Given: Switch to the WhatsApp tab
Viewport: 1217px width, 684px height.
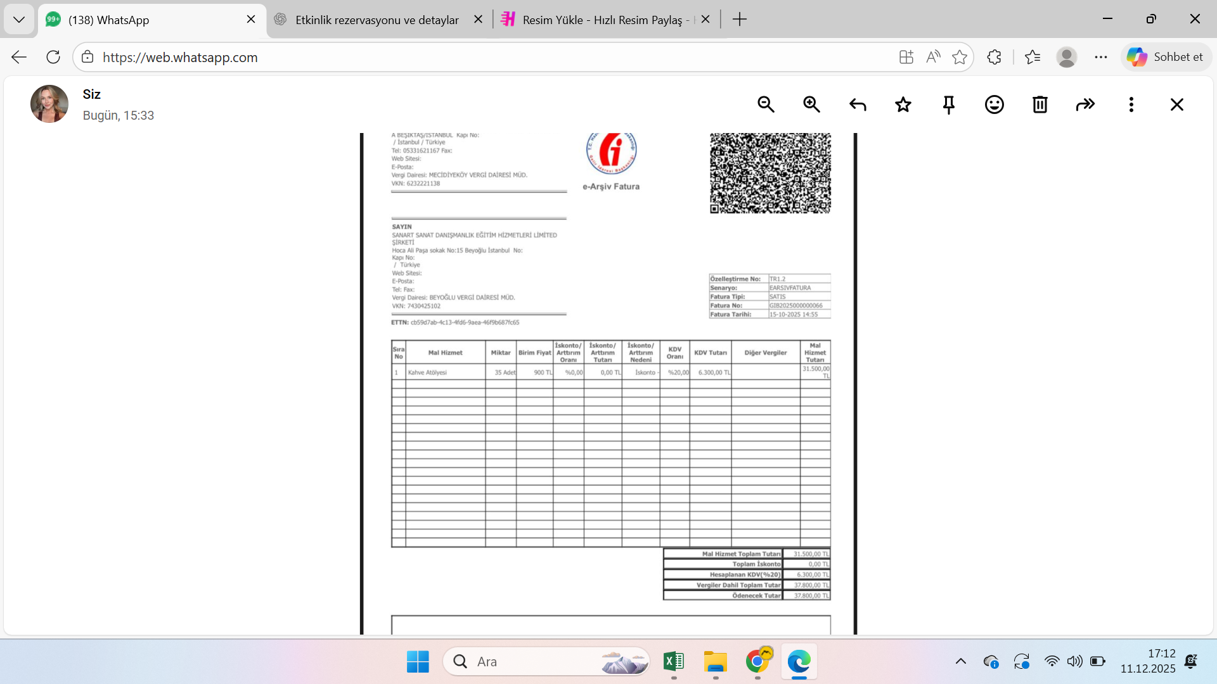Looking at the screenshot, I should click(x=152, y=20).
